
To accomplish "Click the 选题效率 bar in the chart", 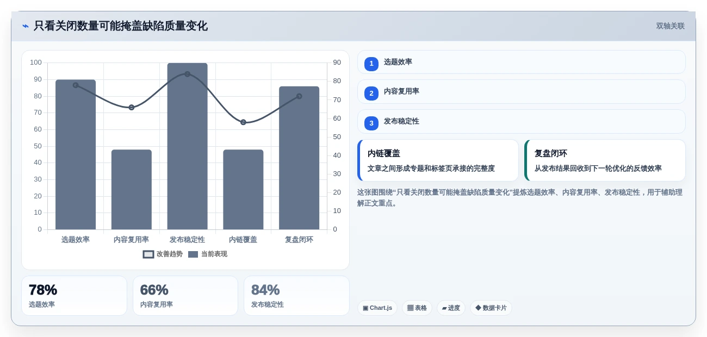I will (76, 155).
